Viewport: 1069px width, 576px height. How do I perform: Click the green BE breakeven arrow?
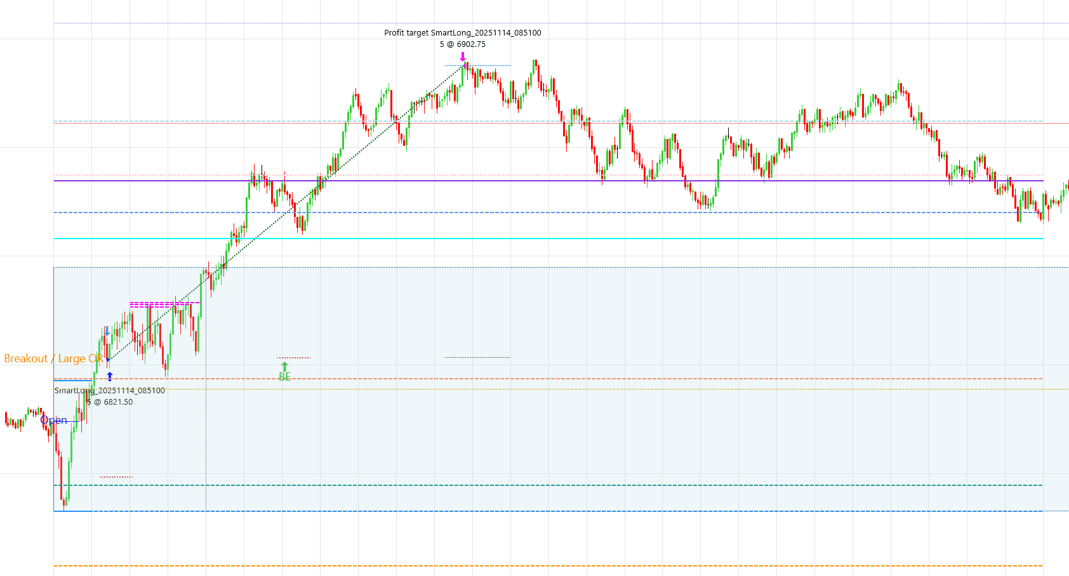click(285, 367)
